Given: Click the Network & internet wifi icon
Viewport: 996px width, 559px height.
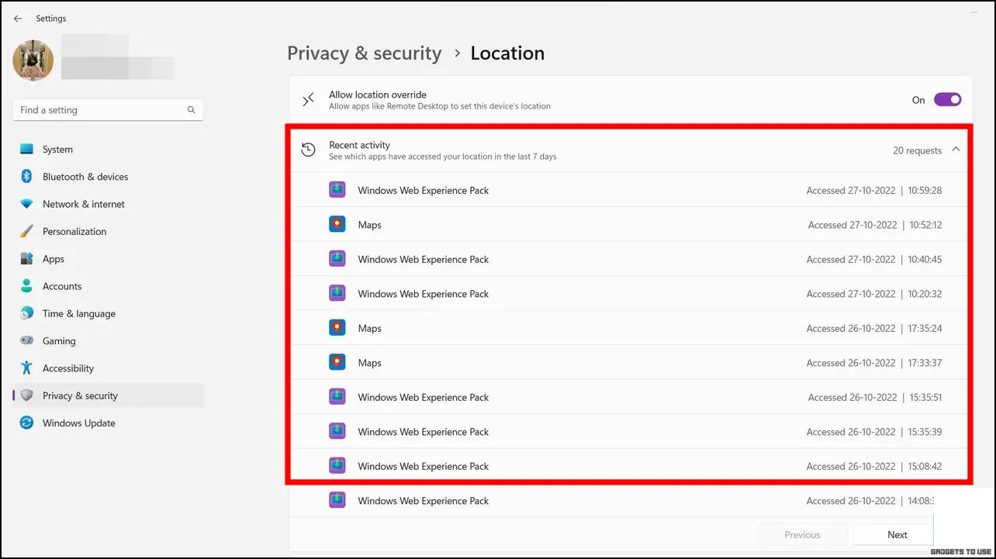Looking at the screenshot, I should pos(27,204).
